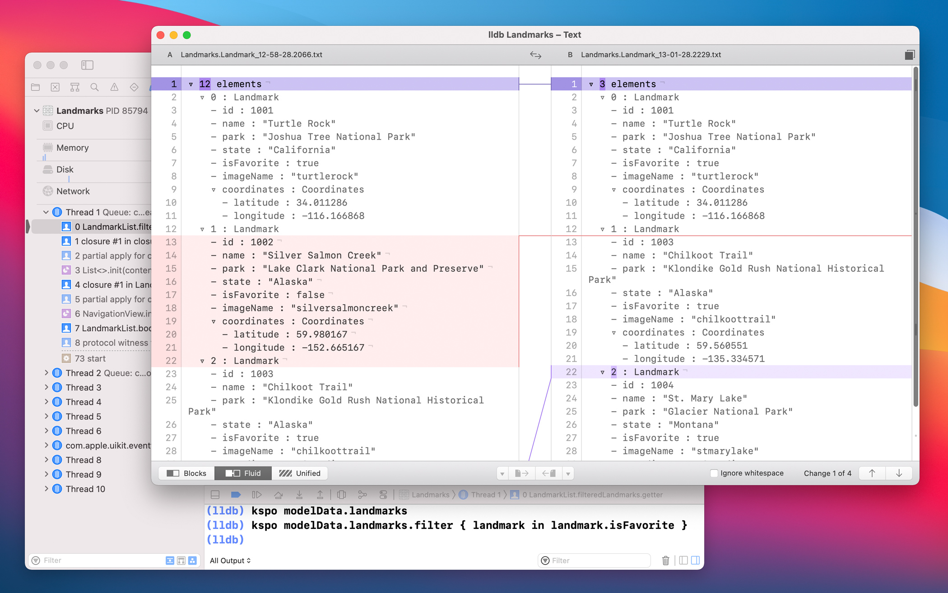Collapse the Thread 1 disclosure arrow
The width and height of the screenshot is (948, 593).
pyautogui.click(x=46, y=212)
